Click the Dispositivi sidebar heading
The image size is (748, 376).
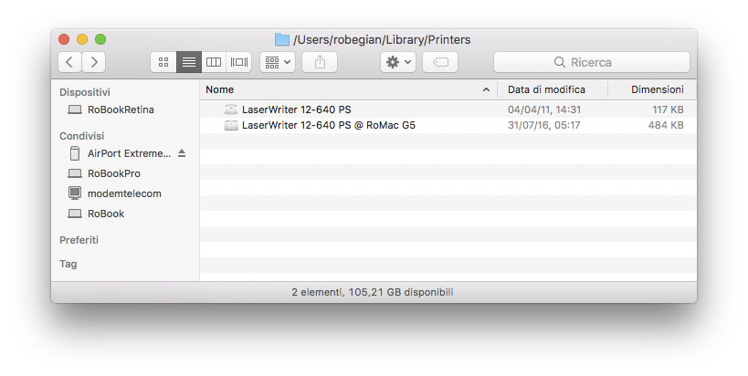click(x=85, y=92)
